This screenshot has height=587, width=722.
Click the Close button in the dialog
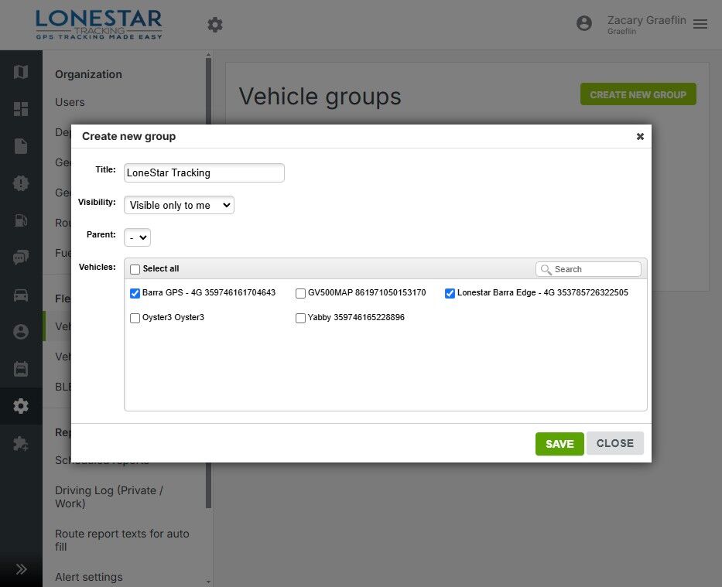tap(615, 443)
